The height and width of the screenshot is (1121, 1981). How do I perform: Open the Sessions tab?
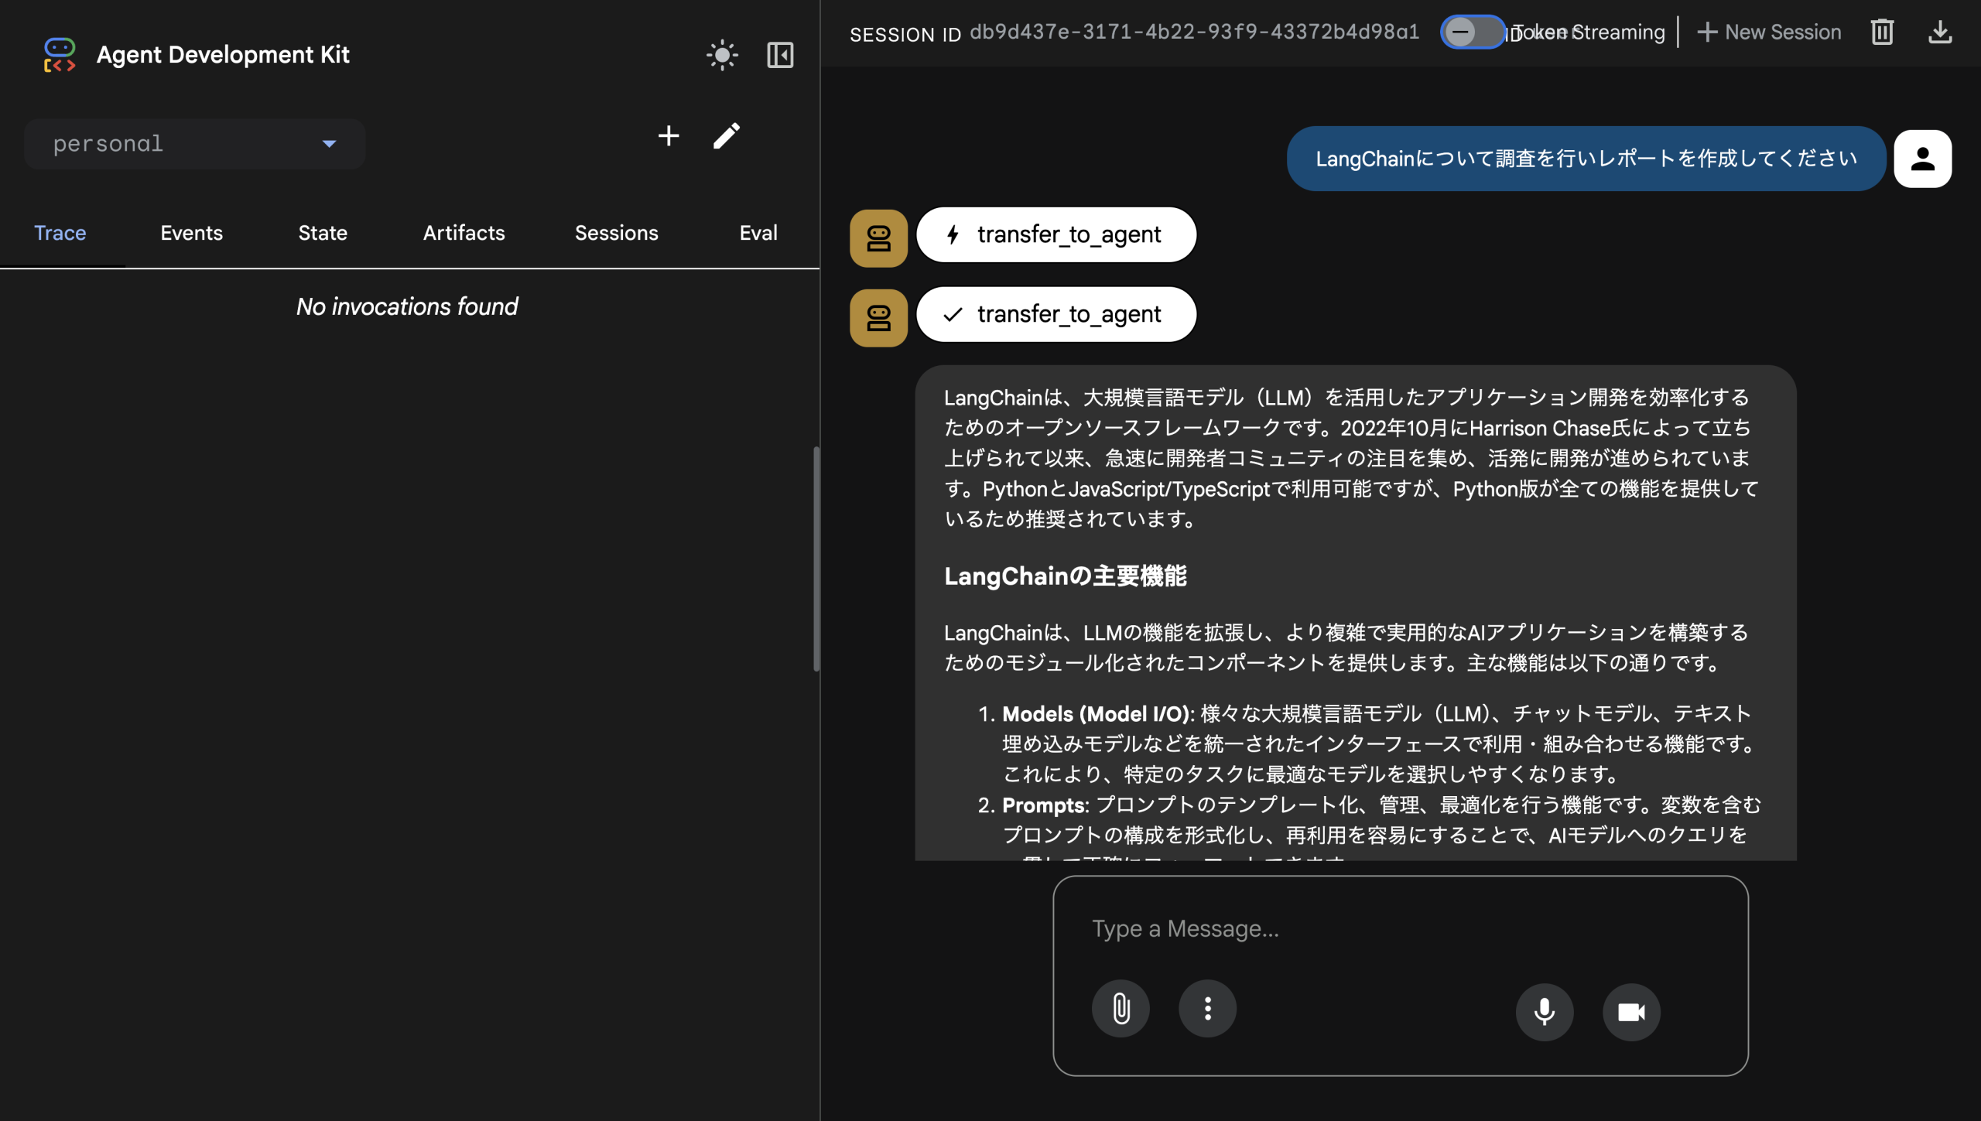point(616,233)
